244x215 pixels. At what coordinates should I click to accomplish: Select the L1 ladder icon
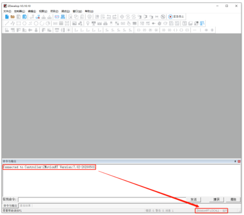[x=82, y=30]
